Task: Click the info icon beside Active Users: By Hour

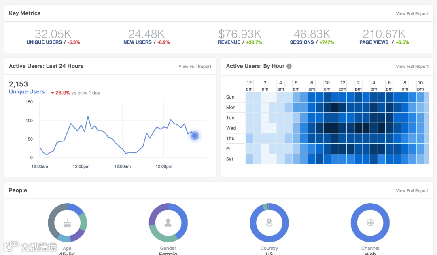Action: (289, 66)
